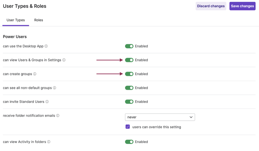Click info icon next to "can use the Desktop App"
The width and height of the screenshot is (259, 151).
pos(46,46)
